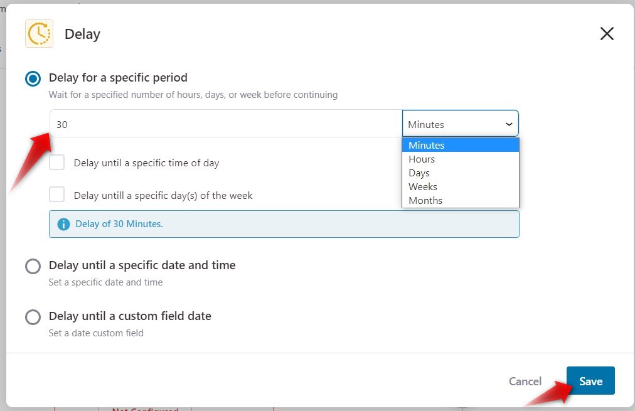635x411 pixels.
Task: Enable Delay until a specific time of day
Action: click(56, 163)
